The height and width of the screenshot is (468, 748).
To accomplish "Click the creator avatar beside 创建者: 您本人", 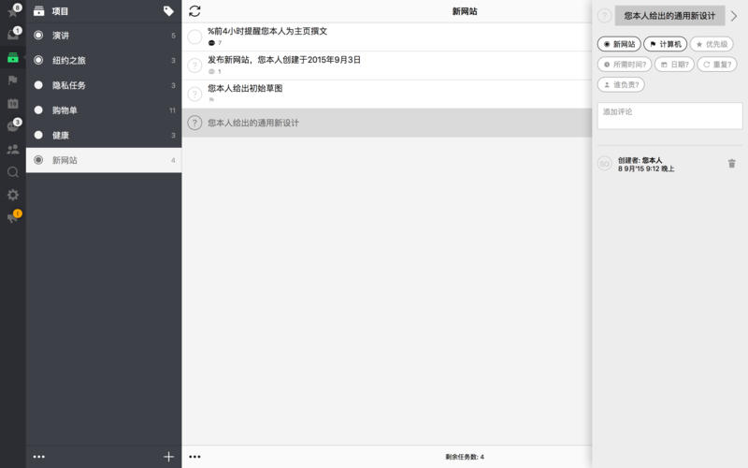I will coord(604,164).
